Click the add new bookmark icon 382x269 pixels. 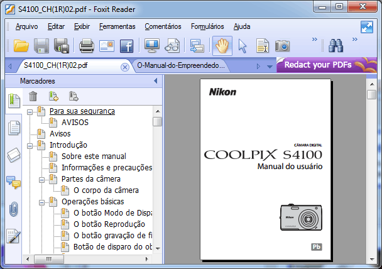[x=53, y=96]
